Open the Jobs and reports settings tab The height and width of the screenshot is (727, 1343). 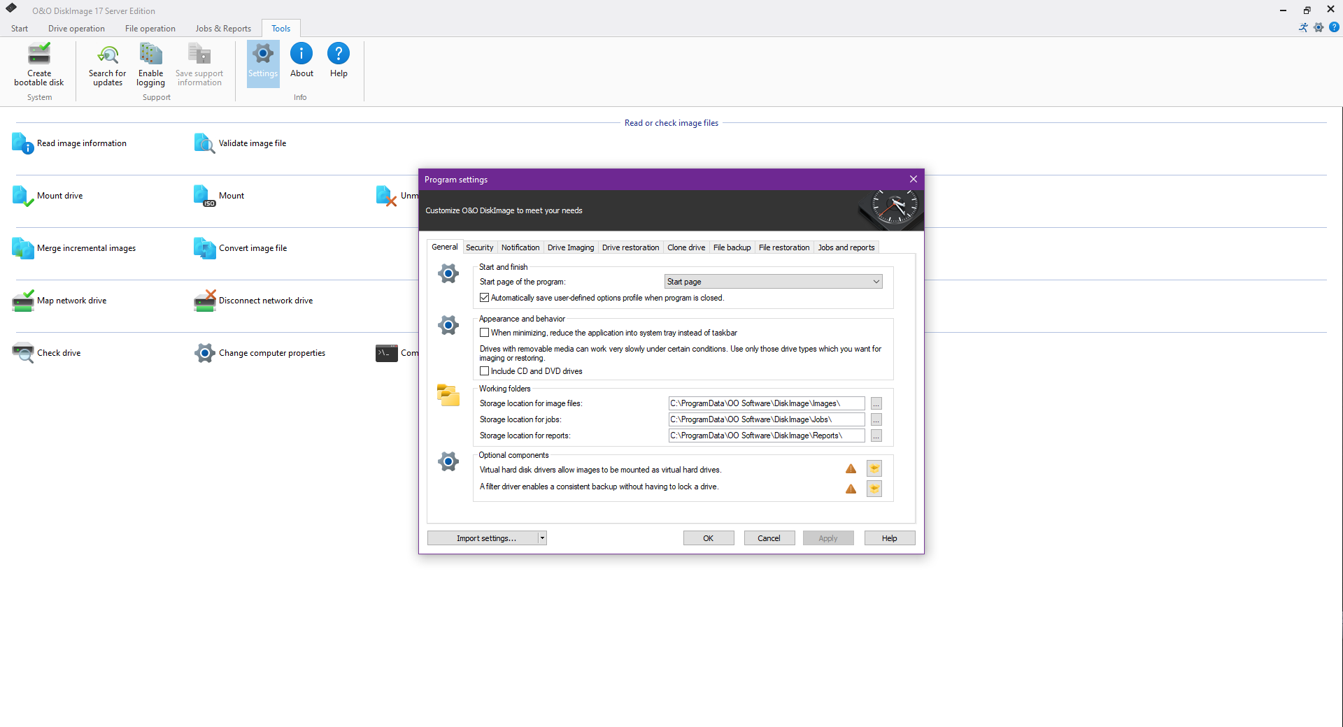846,247
